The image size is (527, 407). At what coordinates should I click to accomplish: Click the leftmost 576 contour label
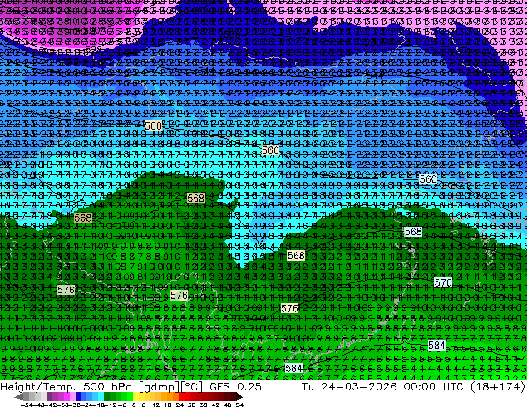coord(66,290)
